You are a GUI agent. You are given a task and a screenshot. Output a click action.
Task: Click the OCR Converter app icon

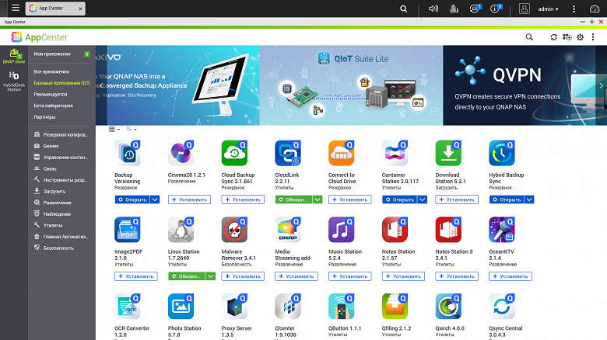(x=128, y=307)
